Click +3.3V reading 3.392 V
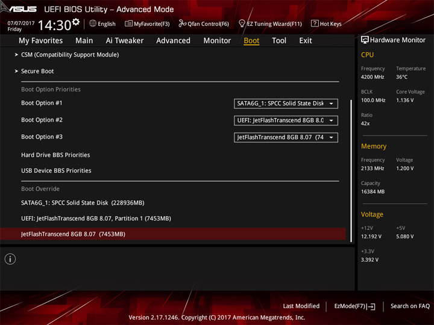 point(370,260)
